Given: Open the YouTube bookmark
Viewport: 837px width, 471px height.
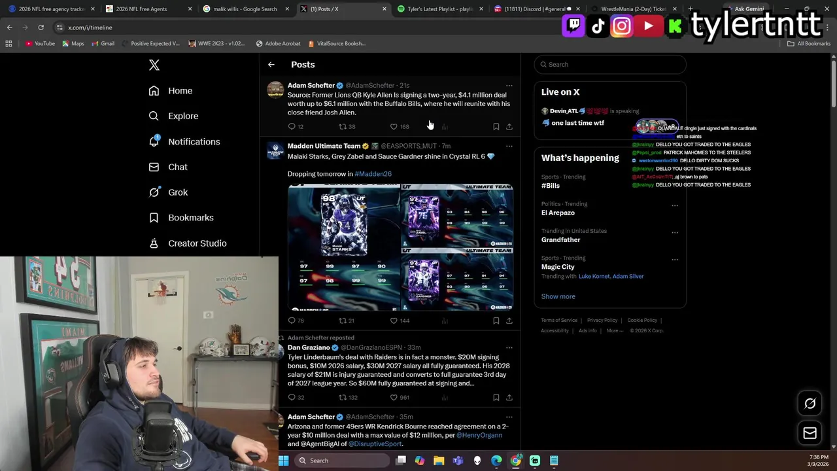Looking at the screenshot, I should [x=40, y=44].
